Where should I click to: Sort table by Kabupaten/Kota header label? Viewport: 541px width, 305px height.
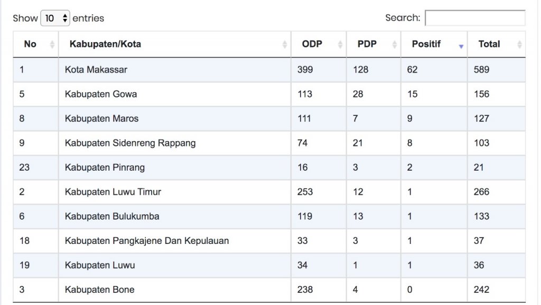click(105, 44)
